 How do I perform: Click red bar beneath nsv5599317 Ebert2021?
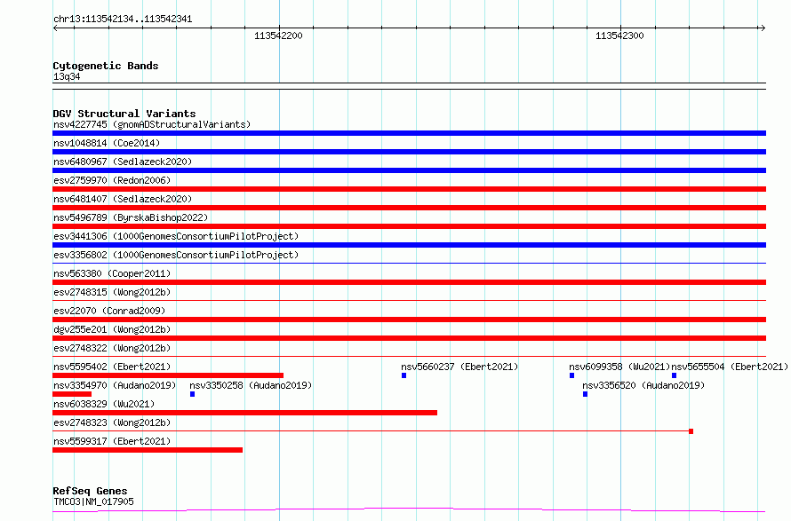[148, 450]
